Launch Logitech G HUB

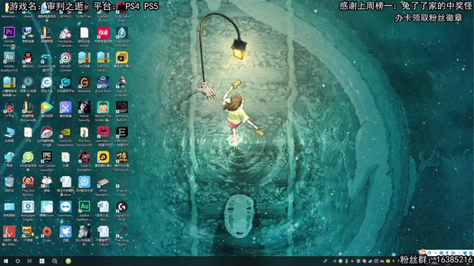pos(121,207)
